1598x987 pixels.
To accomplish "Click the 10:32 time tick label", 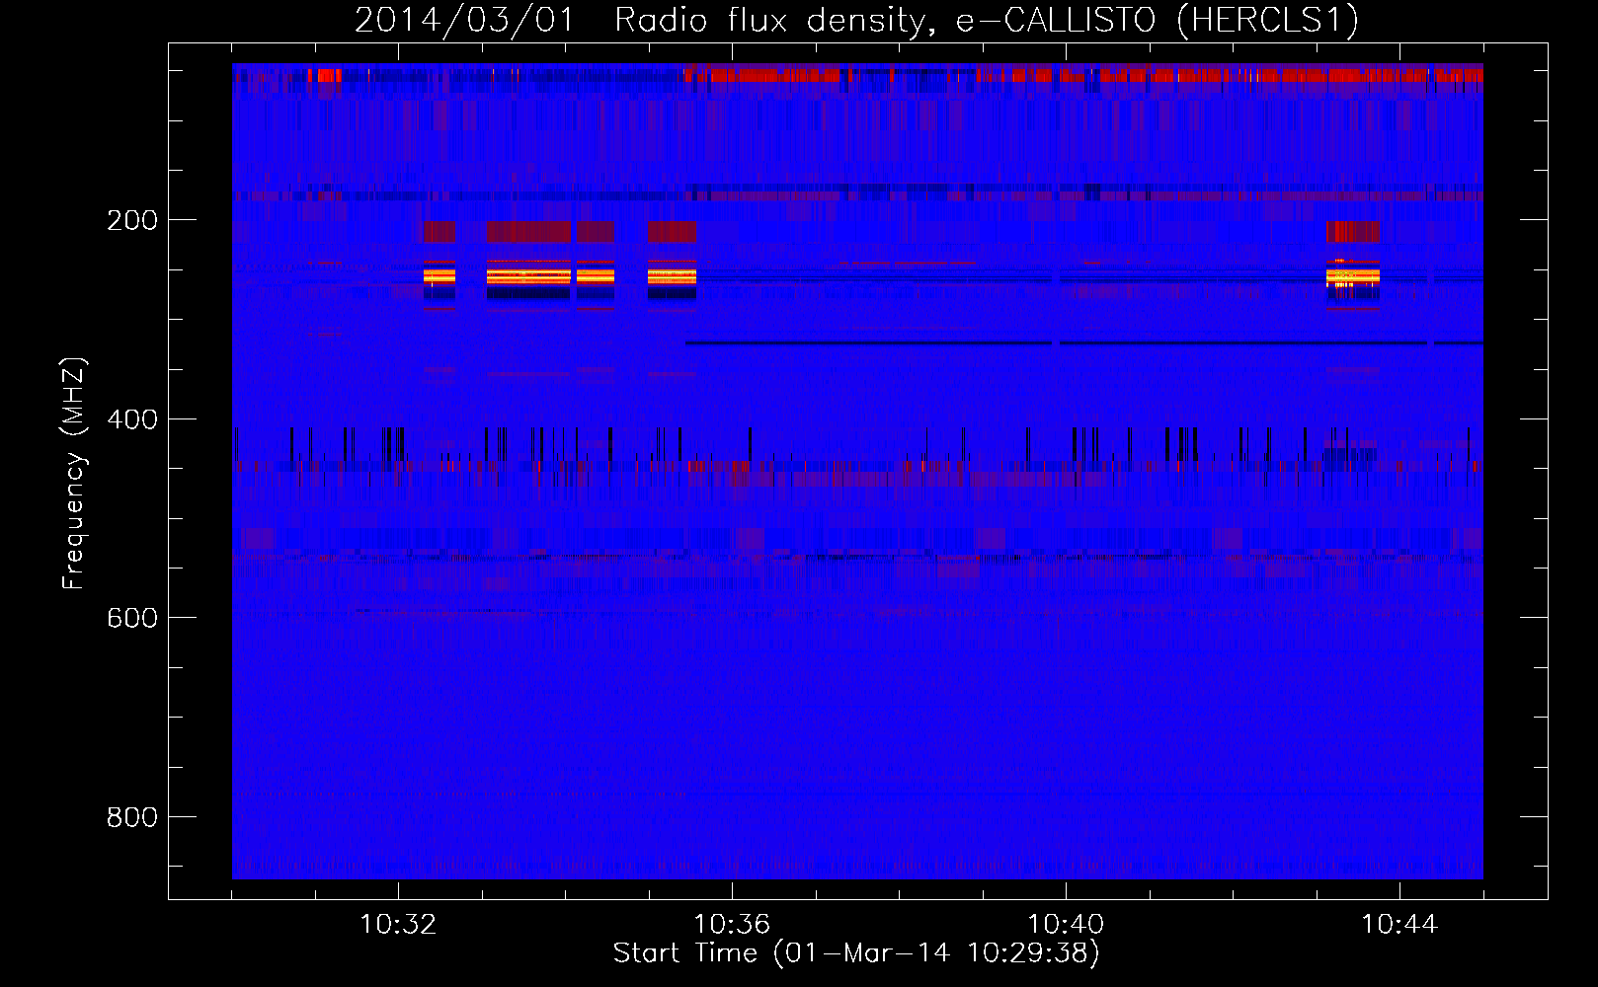I will click(398, 925).
